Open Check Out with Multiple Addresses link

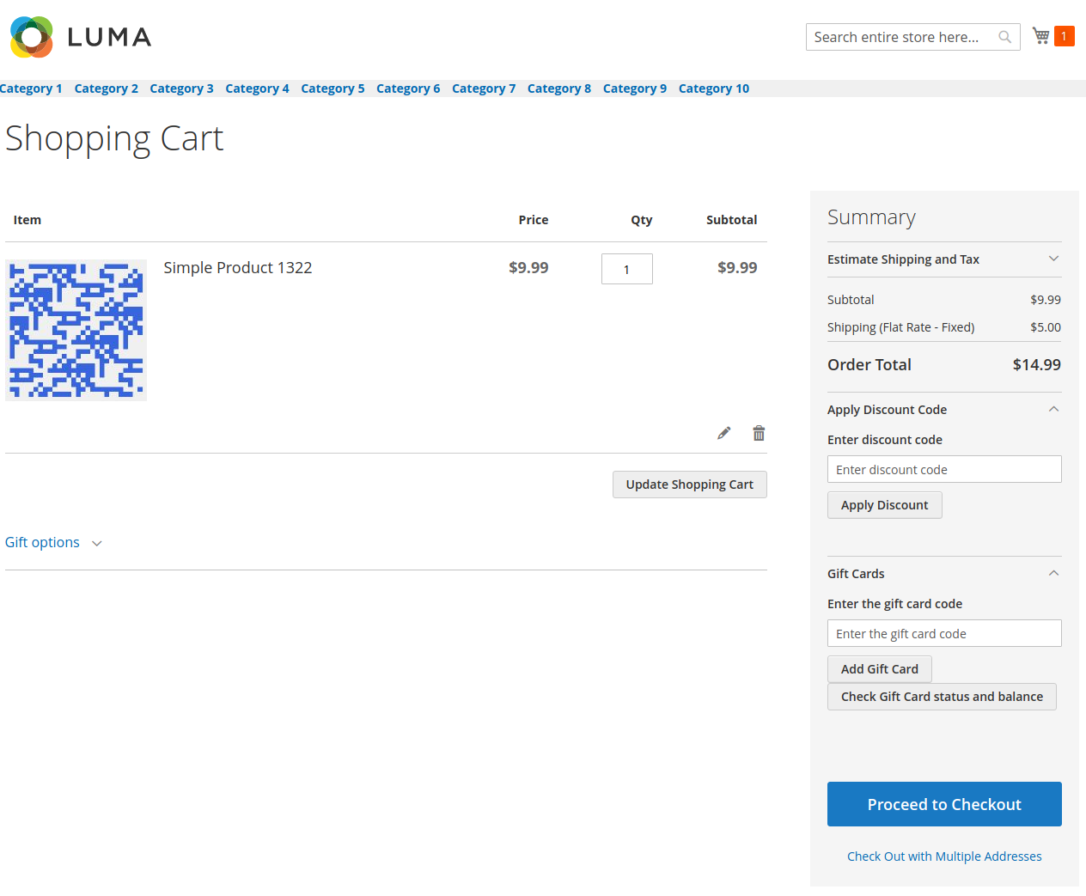click(x=944, y=856)
